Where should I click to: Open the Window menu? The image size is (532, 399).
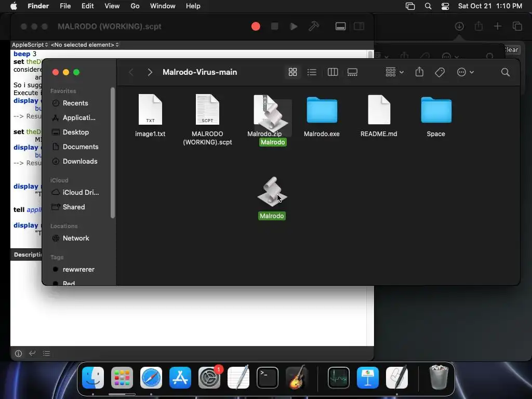(163, 6)
